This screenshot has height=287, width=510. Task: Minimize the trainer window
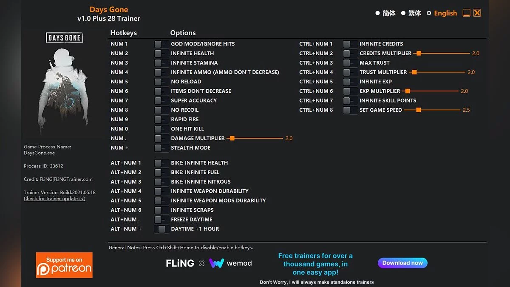pos(466,13)
